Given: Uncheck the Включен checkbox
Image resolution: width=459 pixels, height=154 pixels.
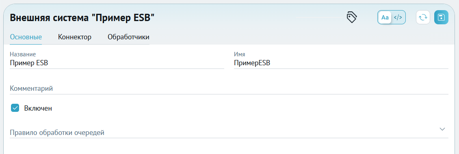Looking at the screenshot, I should [x=15, y=108].
